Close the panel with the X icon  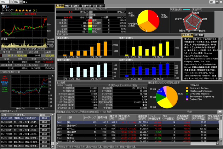221,2
